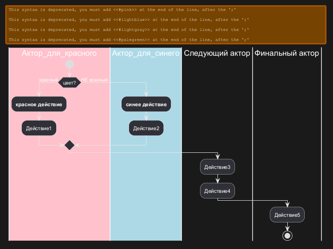Select the "красное действие" activity box
The width and height of the screenshot is (333, 249).
tap(39, 104)
